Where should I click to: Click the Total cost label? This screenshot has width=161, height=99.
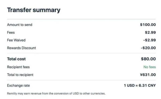(16, 59)
